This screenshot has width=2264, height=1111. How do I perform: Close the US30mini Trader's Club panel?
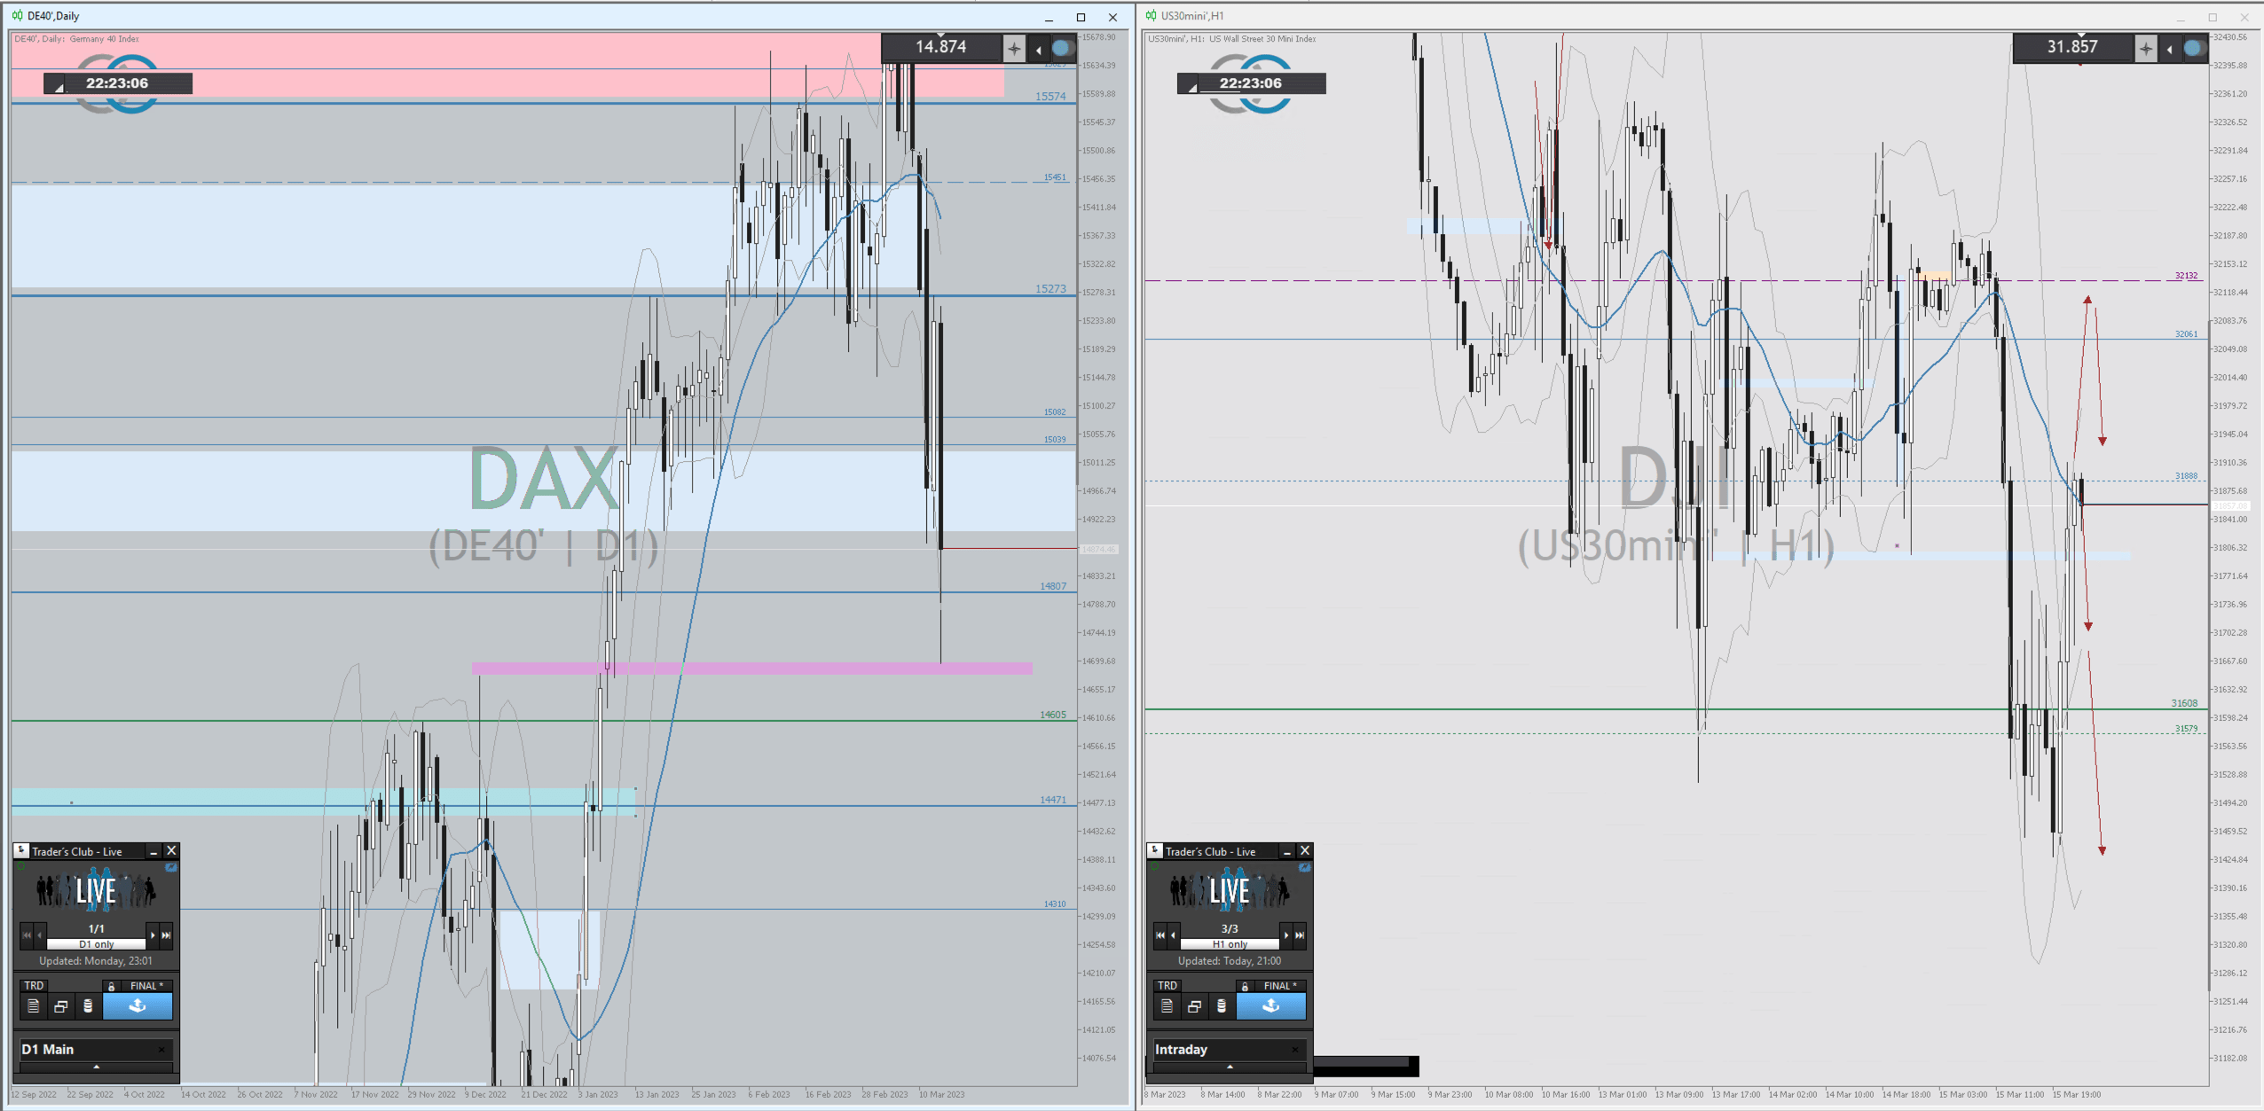tap(1305, 851)
